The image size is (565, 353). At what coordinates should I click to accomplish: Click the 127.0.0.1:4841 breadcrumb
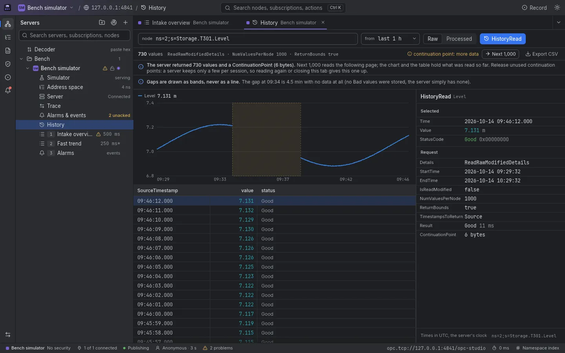(108, 8)
